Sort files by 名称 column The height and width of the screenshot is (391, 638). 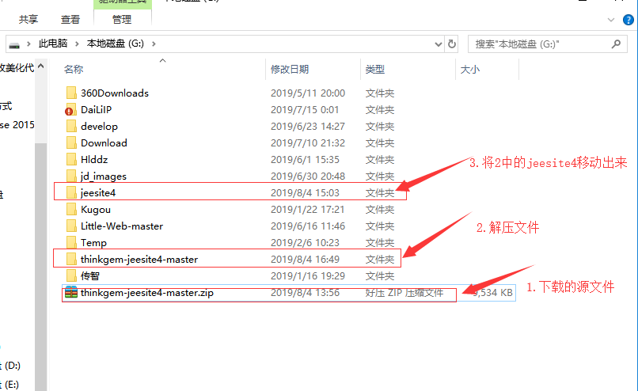(x=74, y=69)
